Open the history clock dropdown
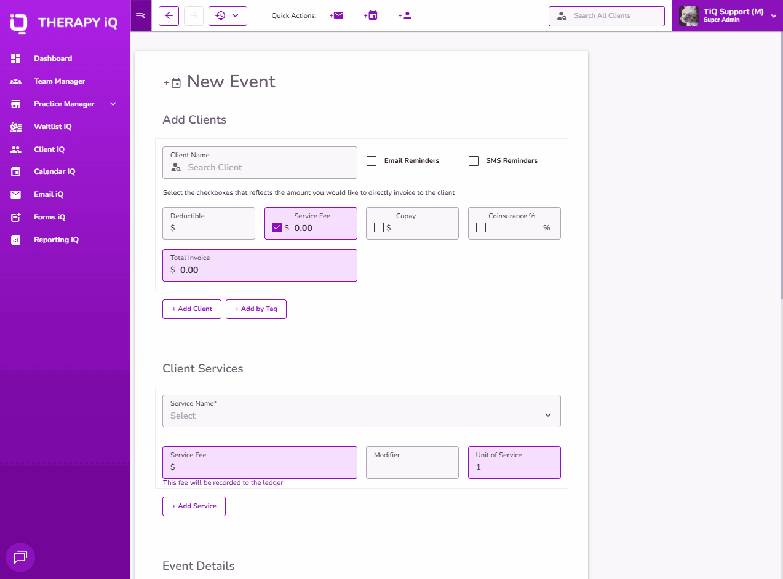 click(228, 15)
